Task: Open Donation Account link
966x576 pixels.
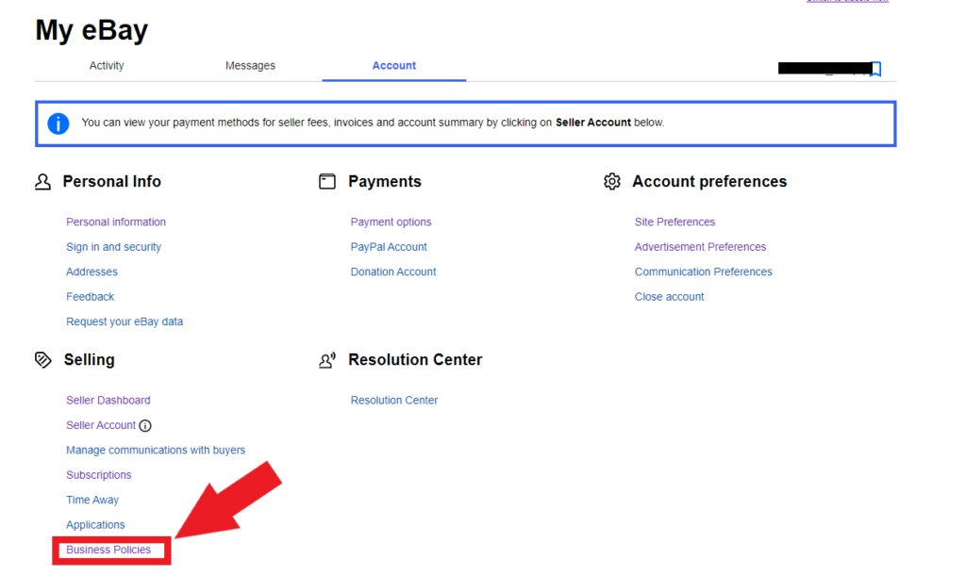Action: tap(393, 272)
